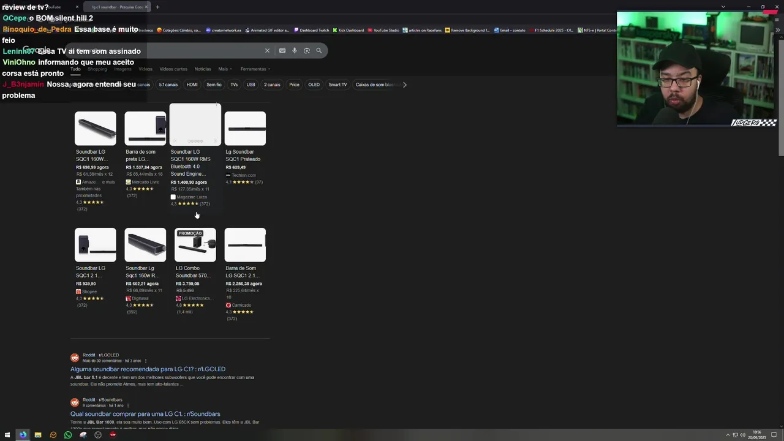This screenshot has height=441, width=784.
Task: Open the articles on RaceFans bookmark
Action: tap(422, 30)
